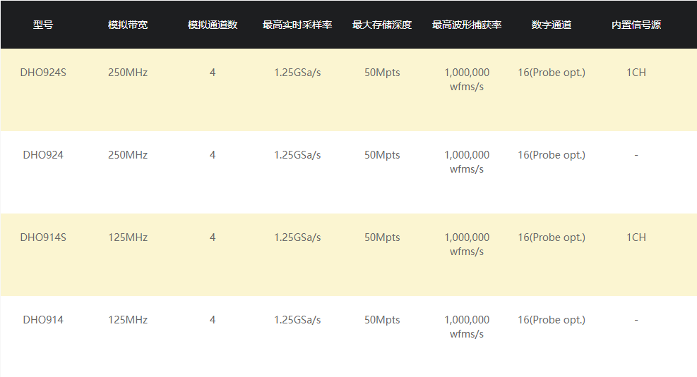
Task: Click 1.25GSa/s in the DHO924S row
Action: [x=297, y=73]
